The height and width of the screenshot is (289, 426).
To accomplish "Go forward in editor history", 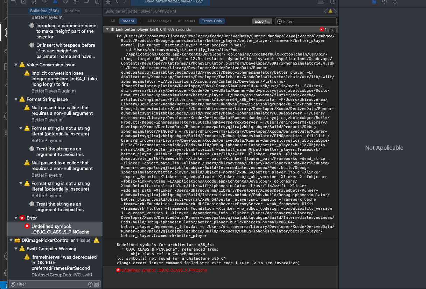I will 125,1.
